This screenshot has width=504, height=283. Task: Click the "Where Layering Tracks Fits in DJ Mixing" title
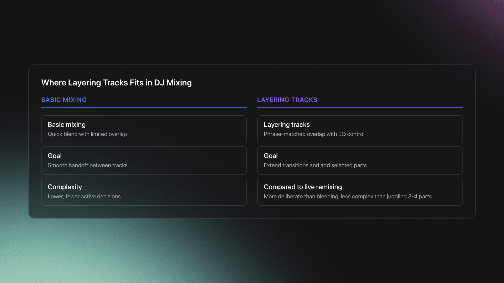pyautogui.click(x=116, y=83)
